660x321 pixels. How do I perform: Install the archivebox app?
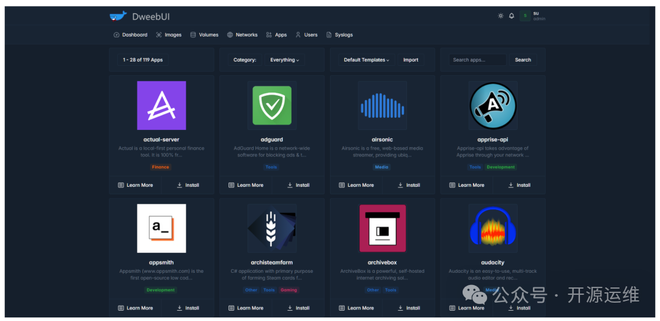tap(409, 308)
